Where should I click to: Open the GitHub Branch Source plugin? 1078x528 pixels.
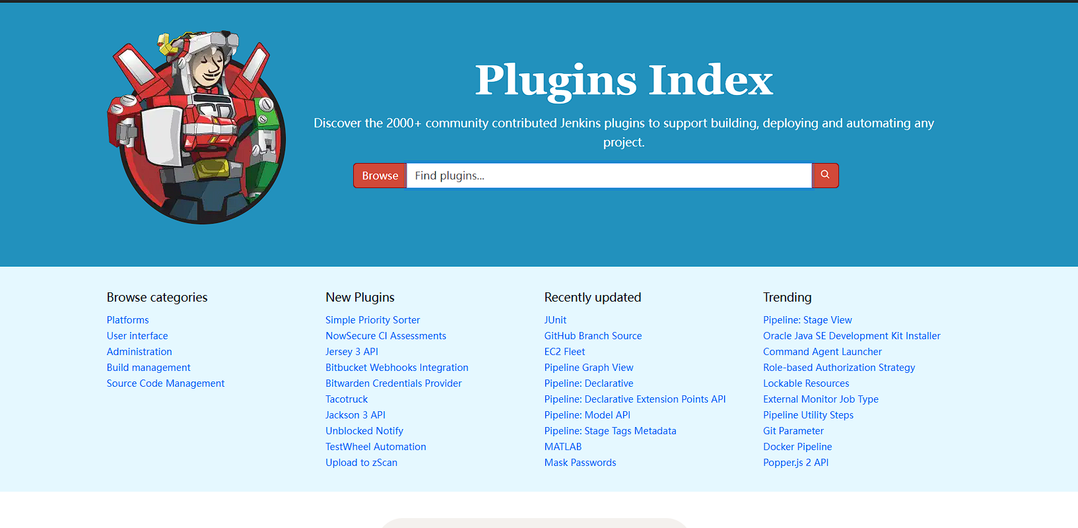tap(593, 336)
